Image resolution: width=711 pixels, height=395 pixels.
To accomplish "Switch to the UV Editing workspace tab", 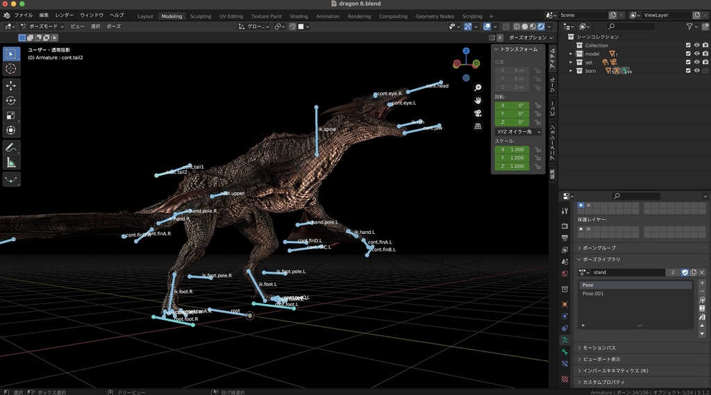I will (x=231, y=17).
